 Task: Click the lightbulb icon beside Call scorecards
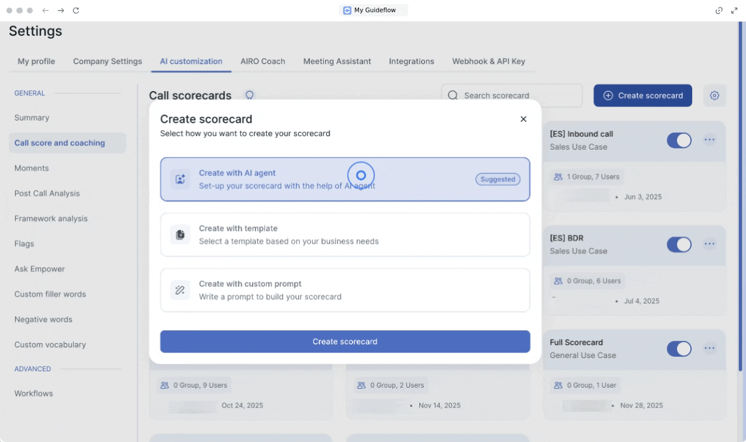[250, 95]
